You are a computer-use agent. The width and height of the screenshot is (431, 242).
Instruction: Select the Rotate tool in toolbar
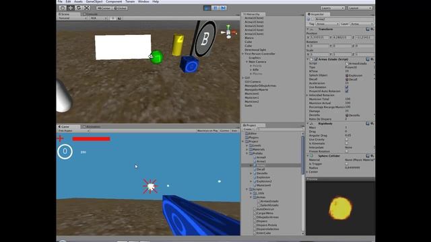[x=79, y=8]
